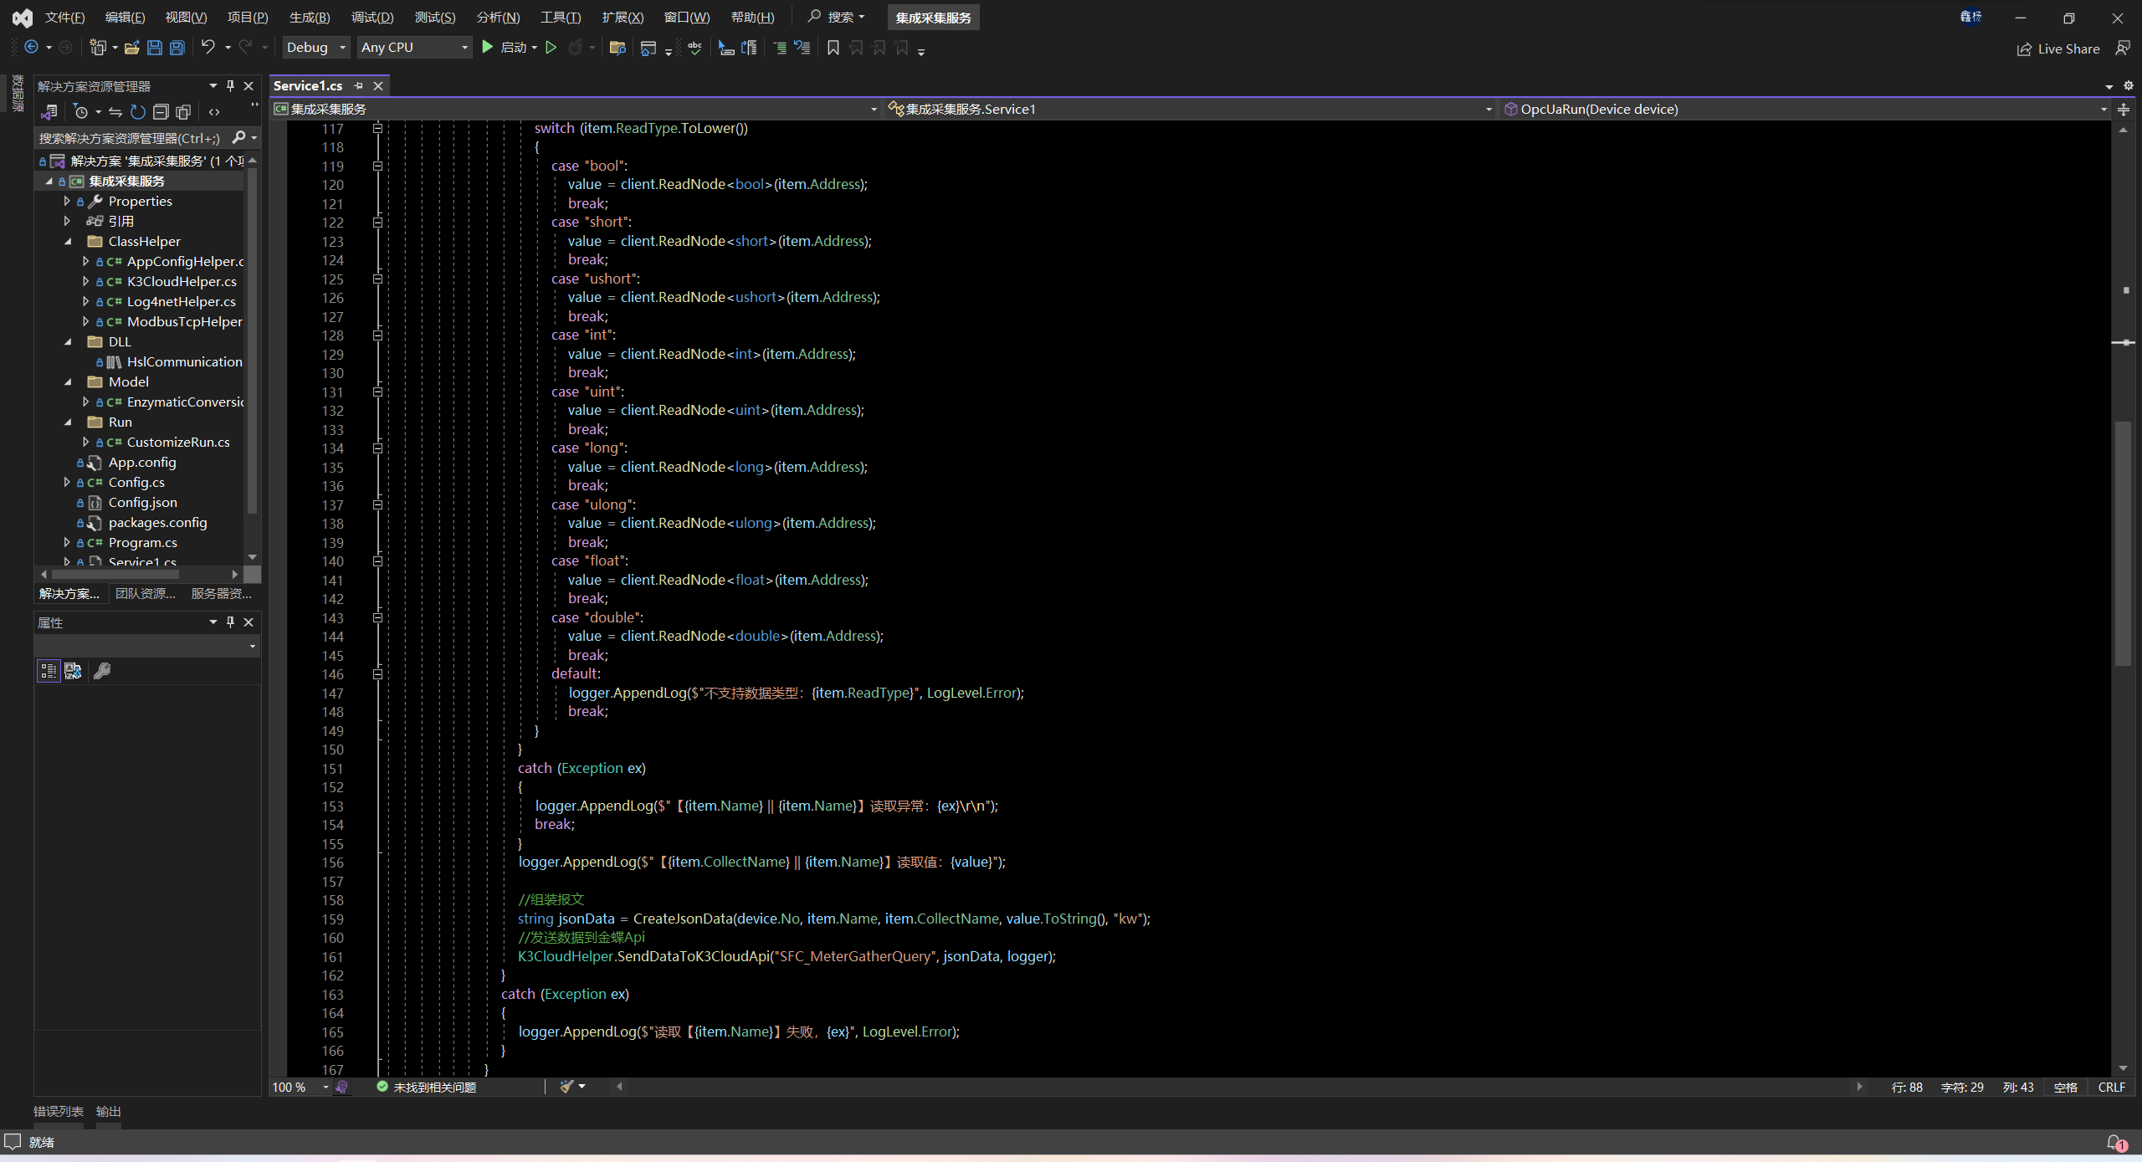
Task: Open the OpcUaRun(Device device) member dropdown
Action: pos(1804,109)
